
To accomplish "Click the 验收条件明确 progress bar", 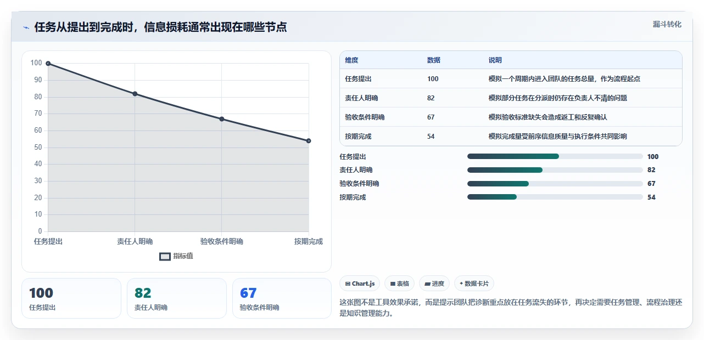I will click(555, 184).
